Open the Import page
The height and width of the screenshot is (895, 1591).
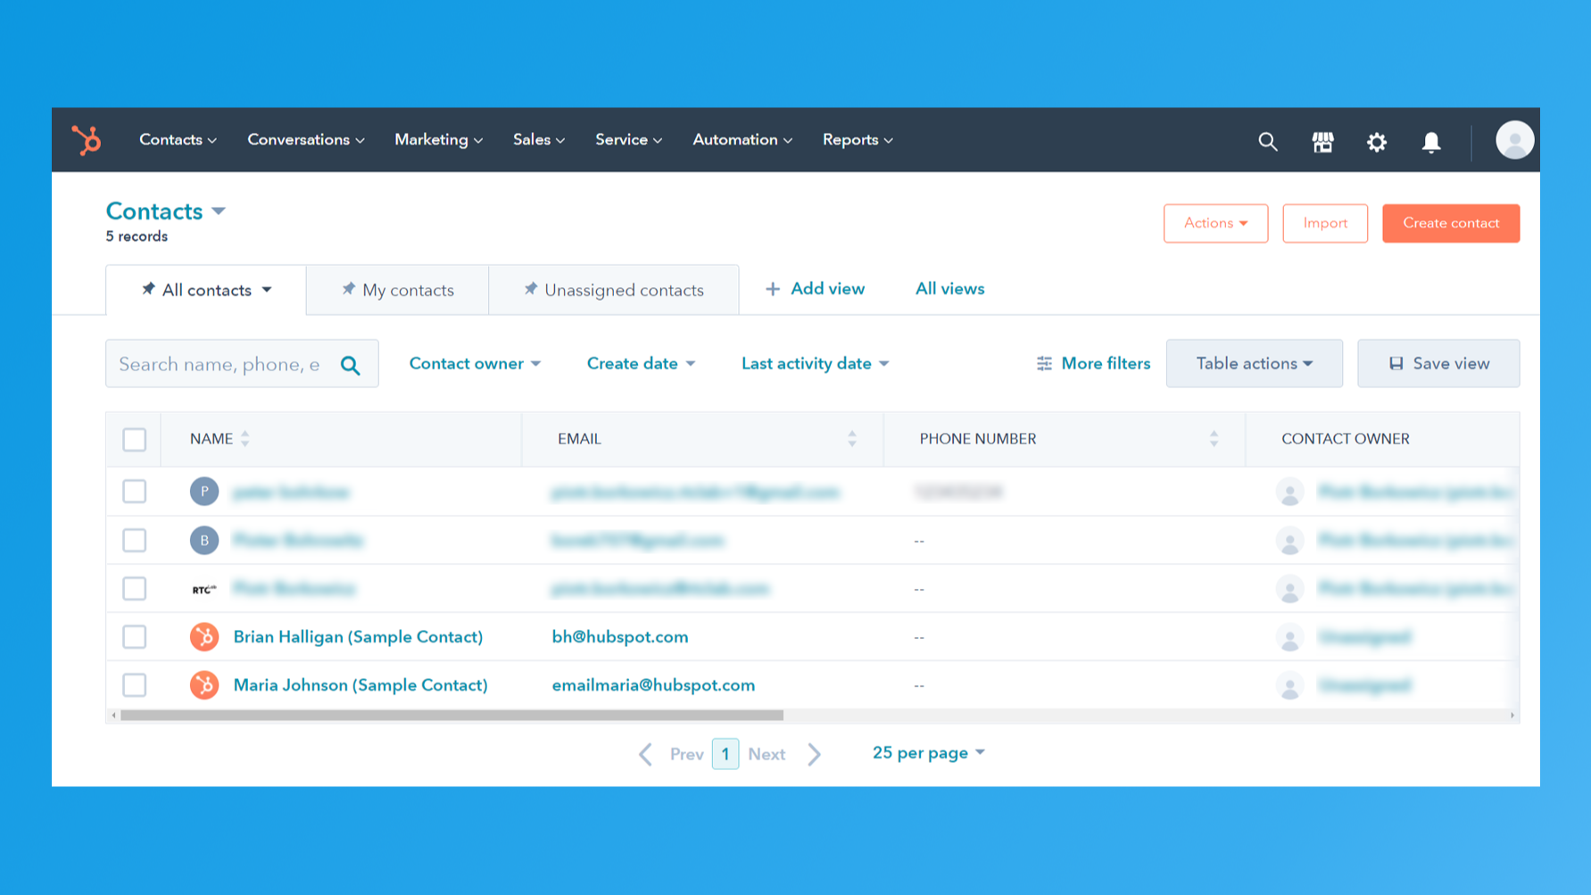pos(1325,223)
